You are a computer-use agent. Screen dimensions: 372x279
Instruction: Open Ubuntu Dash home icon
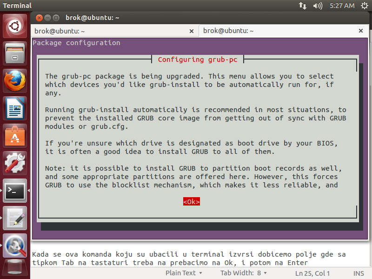(15, 26)
